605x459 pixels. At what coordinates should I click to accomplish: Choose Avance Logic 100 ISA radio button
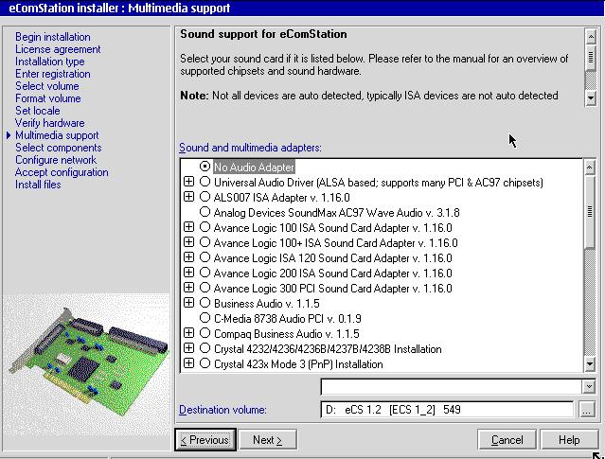205,227
